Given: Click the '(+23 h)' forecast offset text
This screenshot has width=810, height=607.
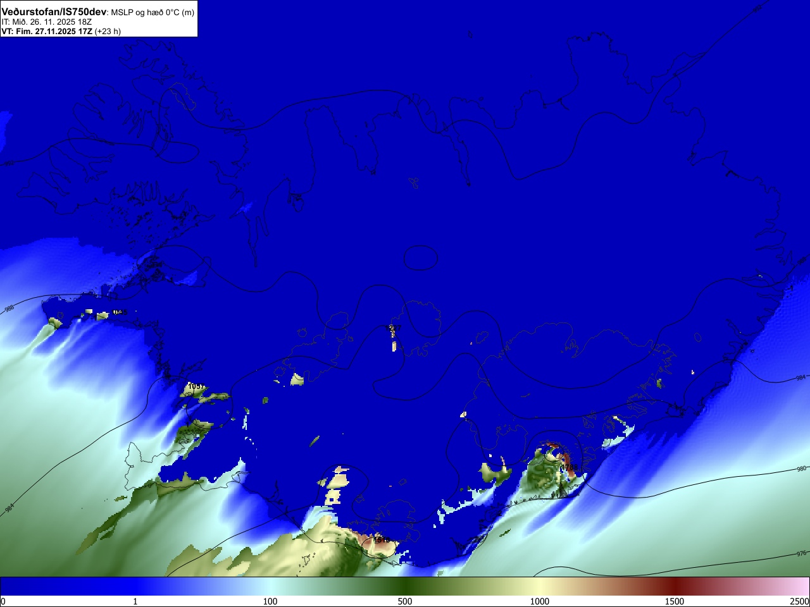Looking at the screenshot, I should click(x=108, y=31).
